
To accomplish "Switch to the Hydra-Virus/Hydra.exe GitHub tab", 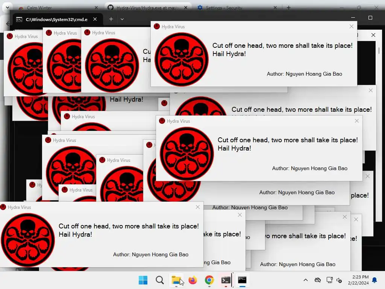I will (x=147, y=8).
